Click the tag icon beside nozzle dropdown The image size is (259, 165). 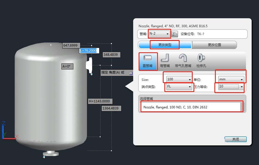pos(174,34)
